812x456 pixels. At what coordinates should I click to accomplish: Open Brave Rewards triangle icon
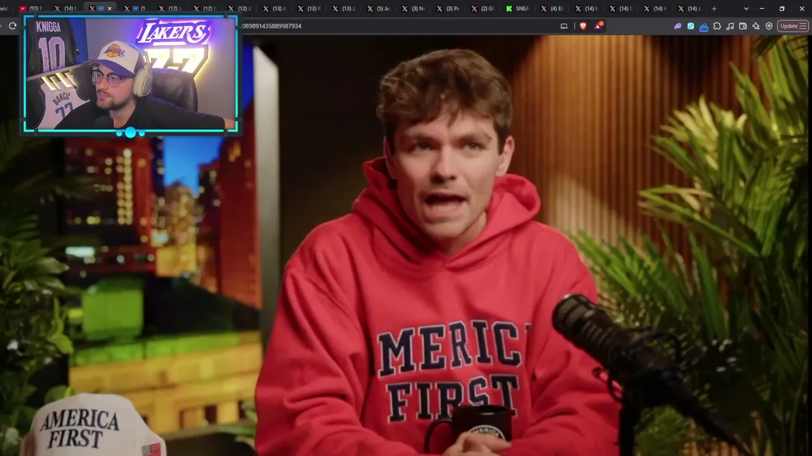(x=598, y=26)
